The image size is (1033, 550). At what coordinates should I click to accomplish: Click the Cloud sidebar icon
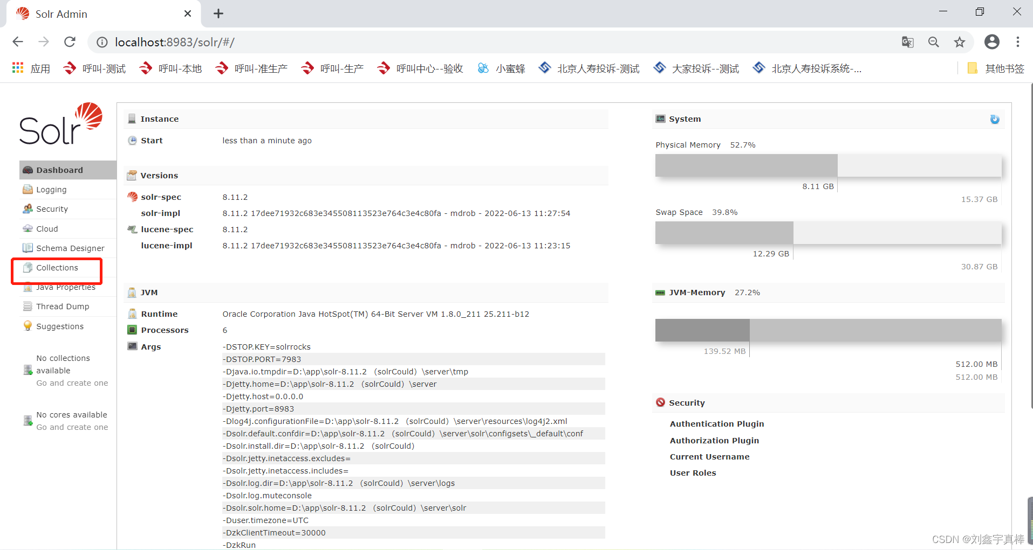[28, 228]
